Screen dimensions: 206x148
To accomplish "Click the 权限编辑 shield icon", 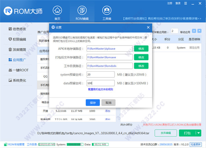I will [x=10, y=39].
